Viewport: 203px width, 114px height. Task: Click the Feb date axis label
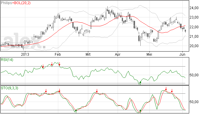coord(58,54)
